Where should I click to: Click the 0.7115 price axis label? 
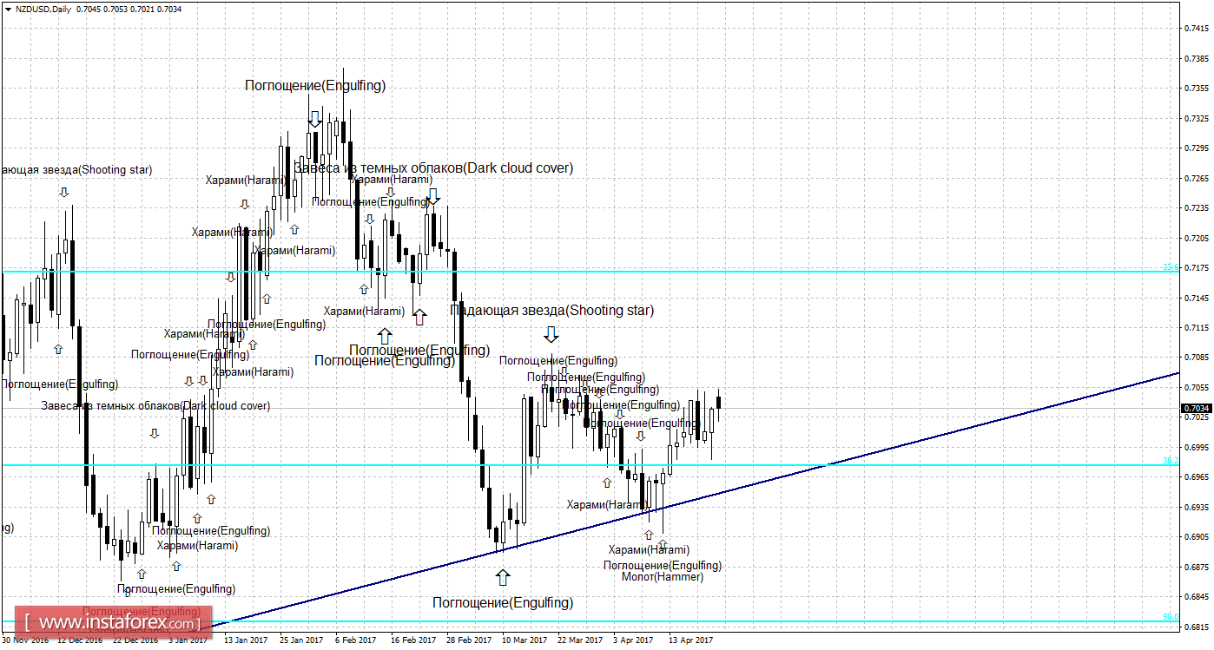click(x=1197, y=328)
